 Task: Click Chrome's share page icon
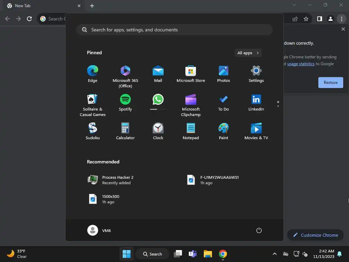(295, 19)
